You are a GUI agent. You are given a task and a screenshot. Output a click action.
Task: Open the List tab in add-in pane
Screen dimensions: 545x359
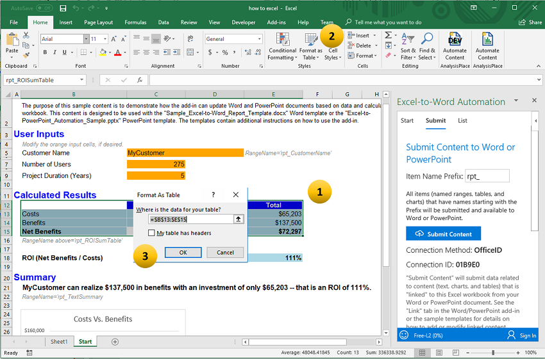click(462, 121)
